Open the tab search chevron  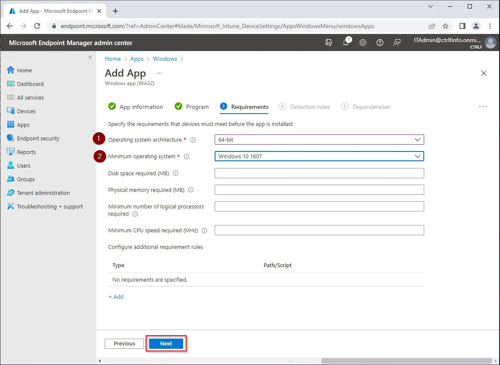[431, 6]
